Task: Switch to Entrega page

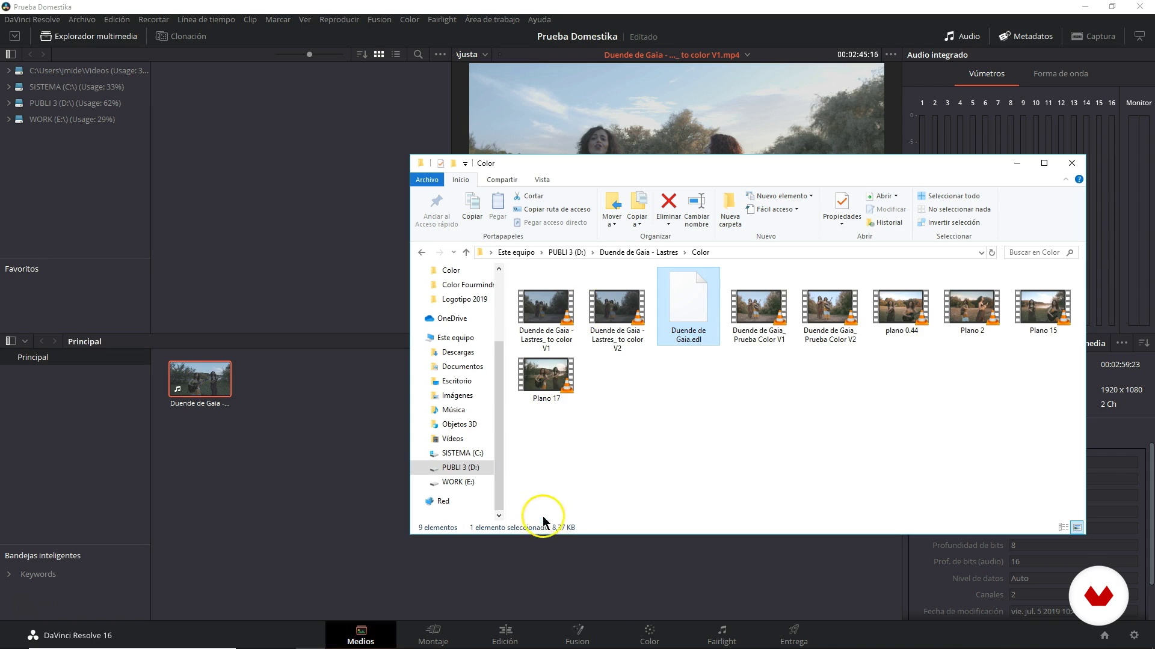Action: [x=793, y=635]
